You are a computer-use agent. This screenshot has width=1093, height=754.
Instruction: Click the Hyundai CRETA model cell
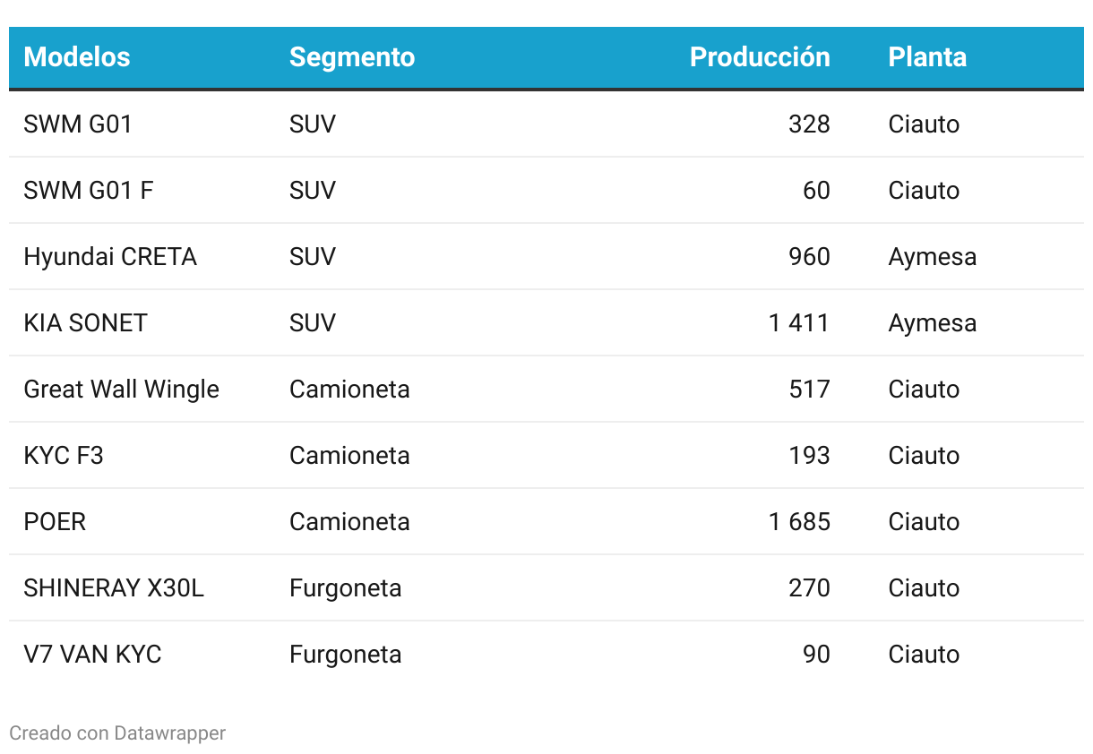110,256
